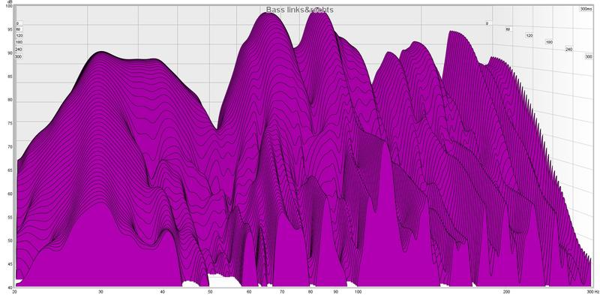Click the 50 tick on frequency axis
The width and height of the screenshot is (600, 295).
click(x=210, y=292)
